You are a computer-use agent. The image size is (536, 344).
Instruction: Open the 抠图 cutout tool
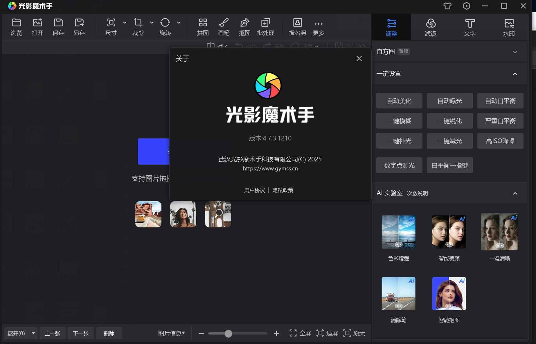(244, 27)
